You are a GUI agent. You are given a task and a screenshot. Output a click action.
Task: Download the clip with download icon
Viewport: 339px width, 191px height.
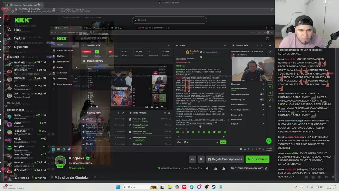click(215, 168)
